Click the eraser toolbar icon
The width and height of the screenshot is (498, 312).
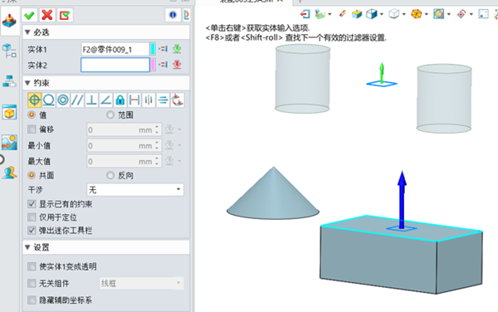click(342, 13)
